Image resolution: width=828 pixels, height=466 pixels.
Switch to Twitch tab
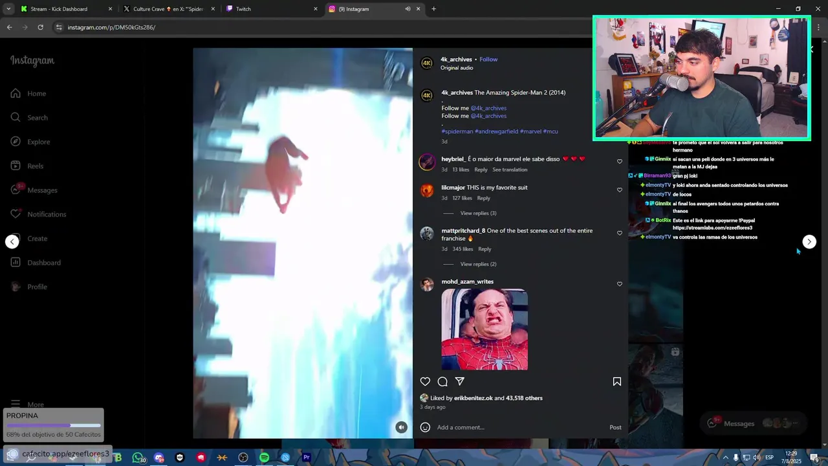(272, 9)
